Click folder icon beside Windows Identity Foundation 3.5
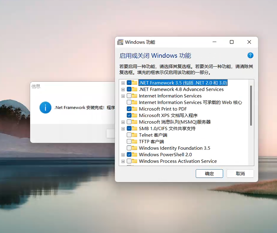The height and width of the screenshot is (233, 277). [x=134, y=148]
